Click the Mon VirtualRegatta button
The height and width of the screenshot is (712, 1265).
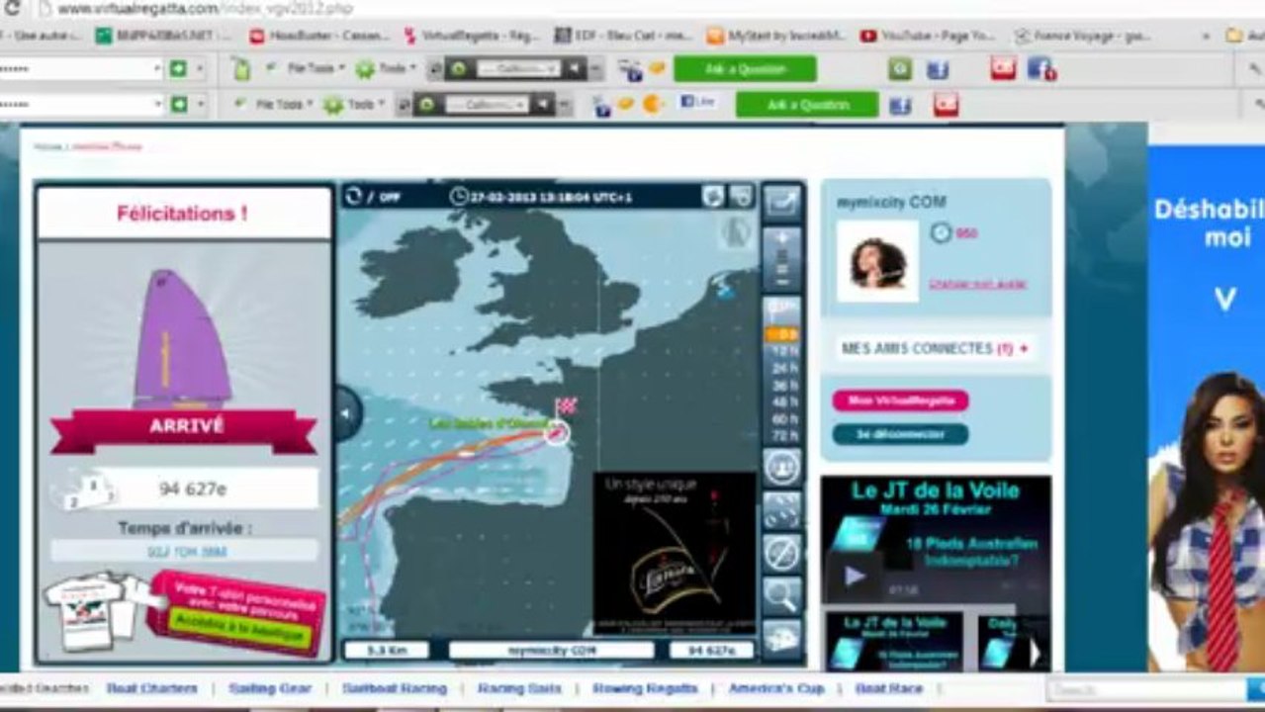click(x=900, y=400)
